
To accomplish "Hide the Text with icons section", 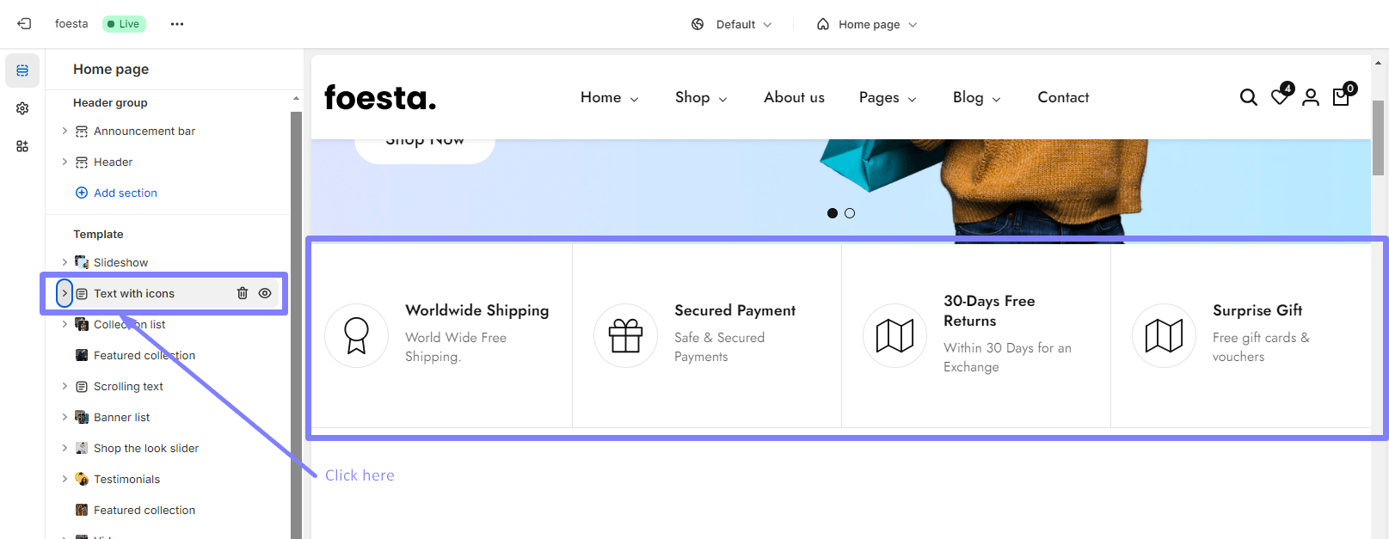I will coord(265,293).
